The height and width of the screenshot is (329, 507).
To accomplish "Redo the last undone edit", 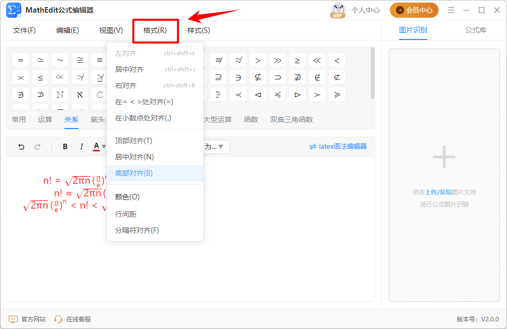I will (x=38, y=147).
